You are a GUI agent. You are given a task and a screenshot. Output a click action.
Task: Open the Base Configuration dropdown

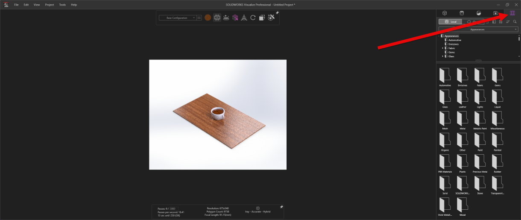point(177,18)
